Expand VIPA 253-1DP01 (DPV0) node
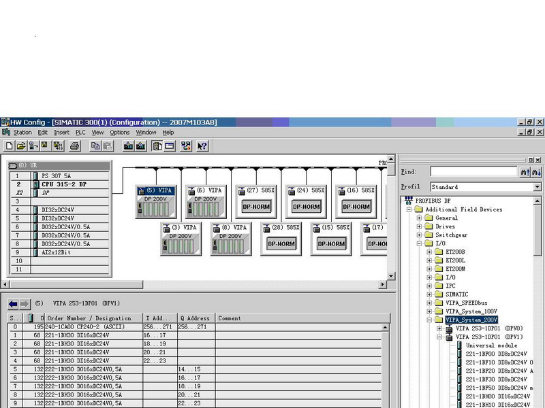The image size is (545, 408). [439, 328]
